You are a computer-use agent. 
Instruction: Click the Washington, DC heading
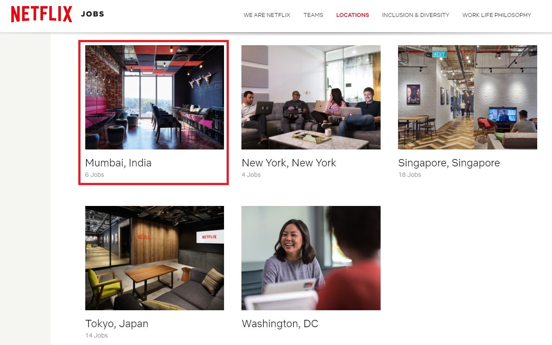[x=280, y=324]
